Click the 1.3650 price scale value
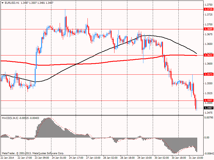The image size is (214, 160). point(209,44)
